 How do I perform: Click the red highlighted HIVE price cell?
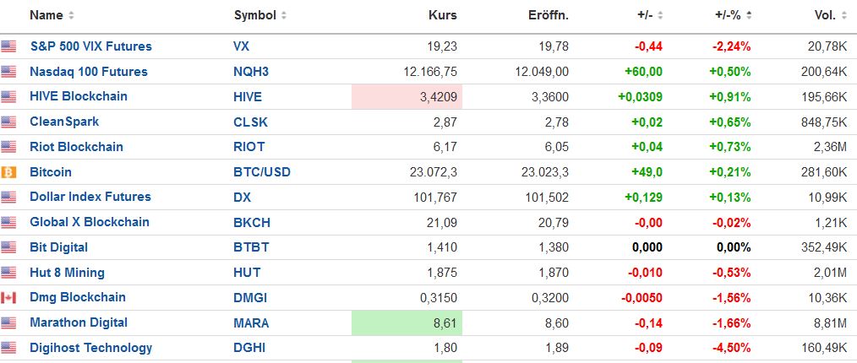(407, 97)
